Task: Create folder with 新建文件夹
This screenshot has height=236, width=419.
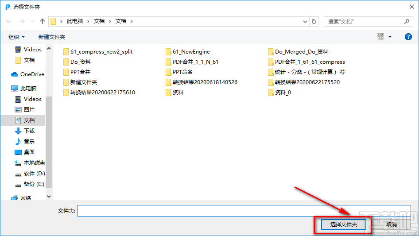Action: [x=51, y=37]
